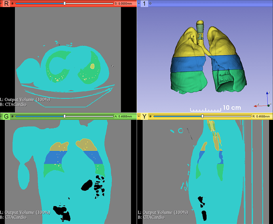Click the 3D view '1' label

click(144, 4)
